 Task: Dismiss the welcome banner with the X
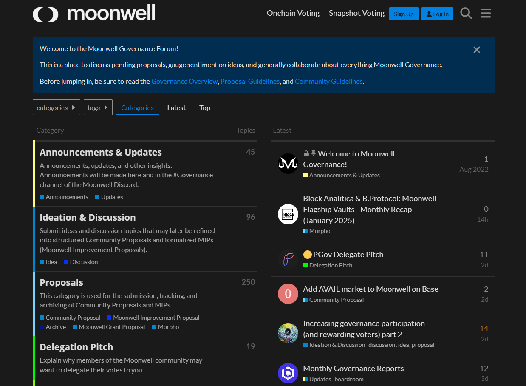(x=477, y=50)
